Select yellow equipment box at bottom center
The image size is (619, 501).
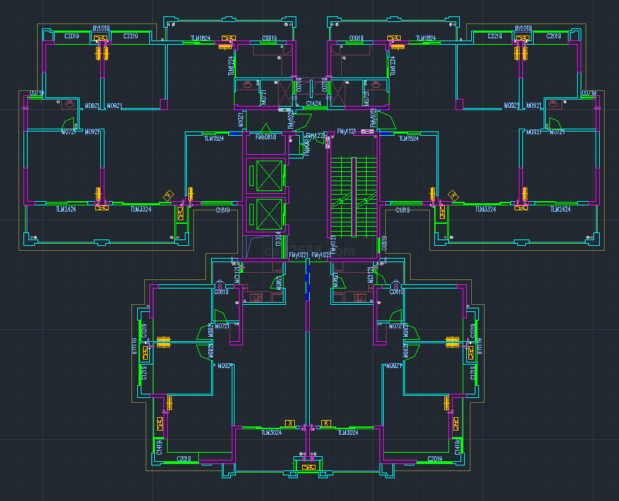click(x=308, y=467)
